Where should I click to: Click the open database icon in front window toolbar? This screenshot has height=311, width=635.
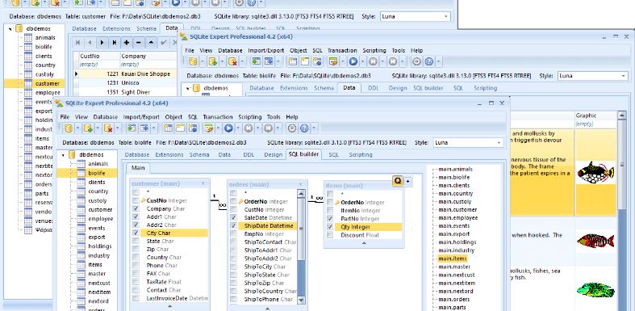[x=69, y=128]
